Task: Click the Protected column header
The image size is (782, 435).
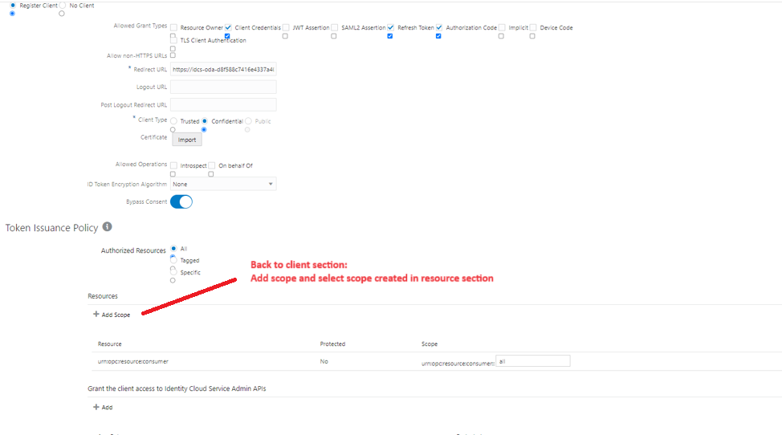Action: click(x=332, y=344)
